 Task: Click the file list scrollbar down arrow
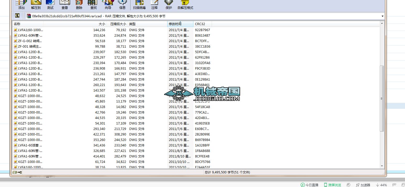tap(382, 166)
